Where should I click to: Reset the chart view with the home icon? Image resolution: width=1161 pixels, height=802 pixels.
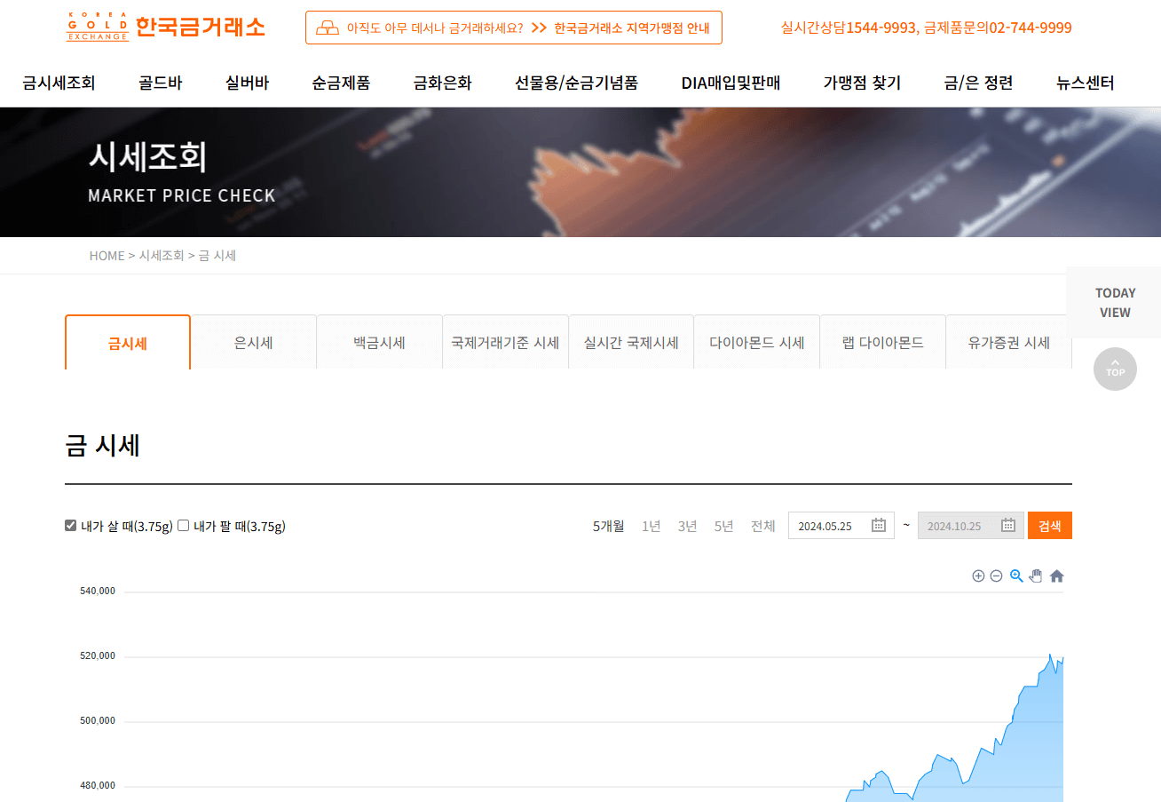1056,576
